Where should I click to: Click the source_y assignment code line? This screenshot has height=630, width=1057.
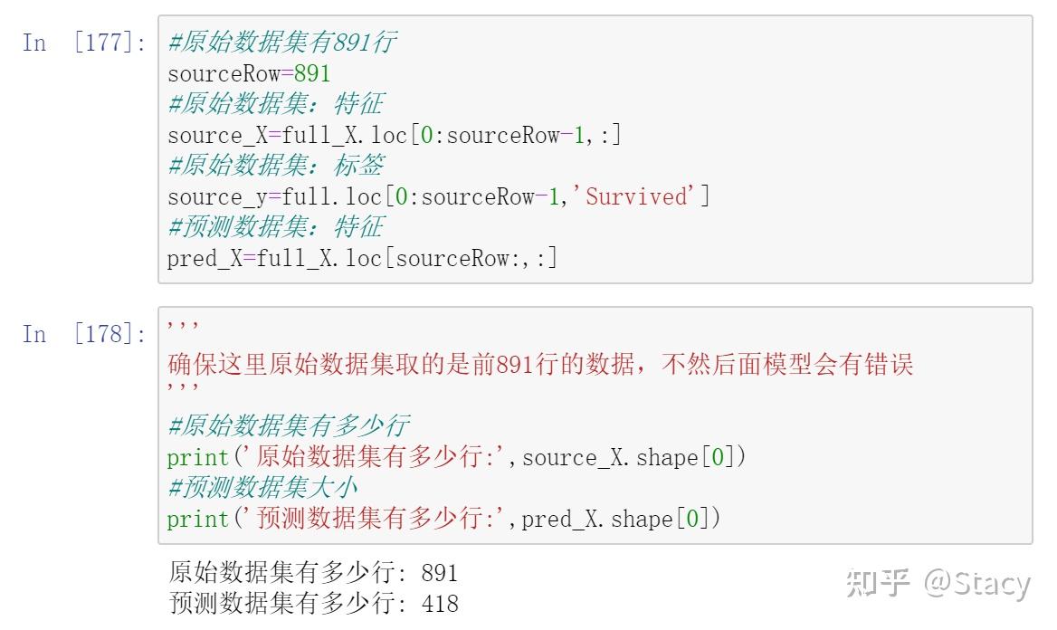(438, 196)
